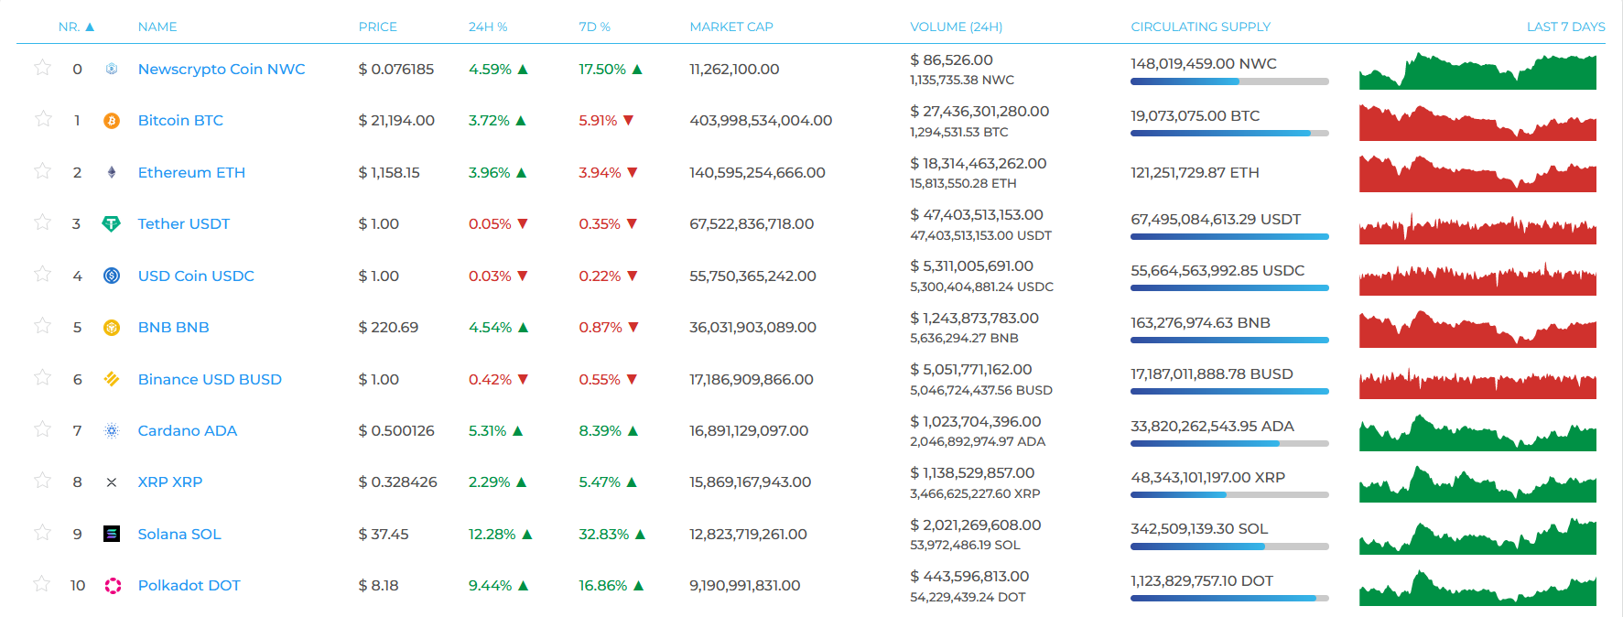Open the BNB BNB link
Image resolution: width=1623 pixels, height=617 pixels.
(173, 328)
